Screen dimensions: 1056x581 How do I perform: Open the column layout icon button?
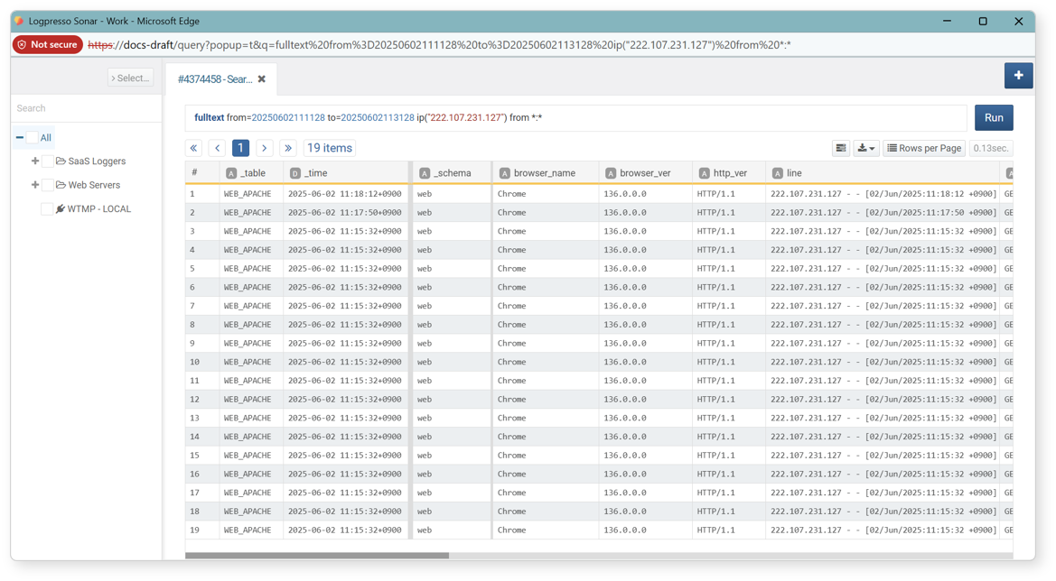point(840,148)
